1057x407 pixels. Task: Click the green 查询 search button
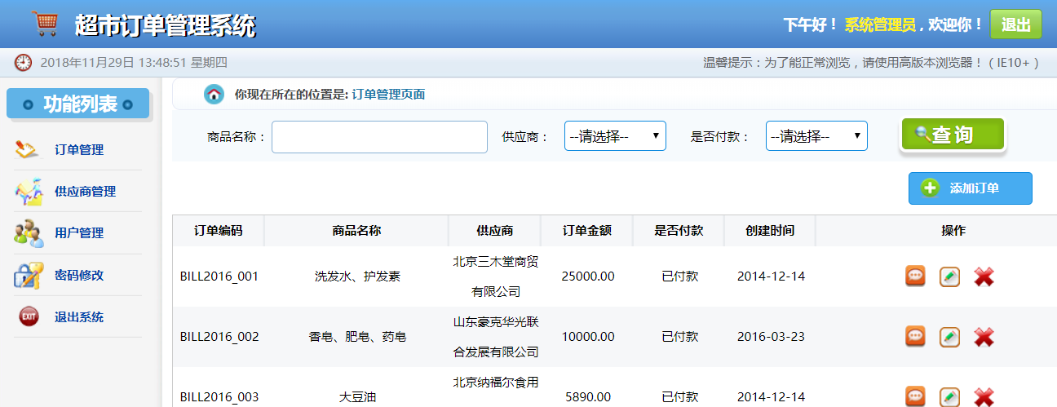click(953, 135)
